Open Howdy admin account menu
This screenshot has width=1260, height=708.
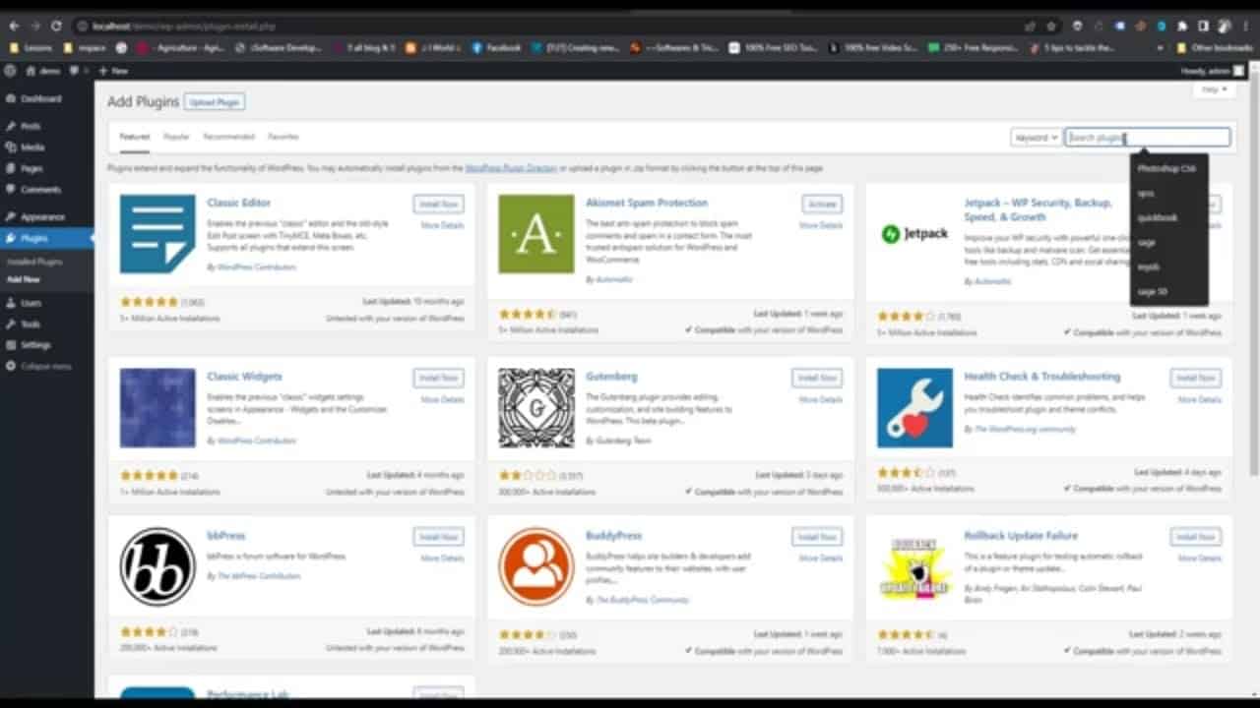1212,71
